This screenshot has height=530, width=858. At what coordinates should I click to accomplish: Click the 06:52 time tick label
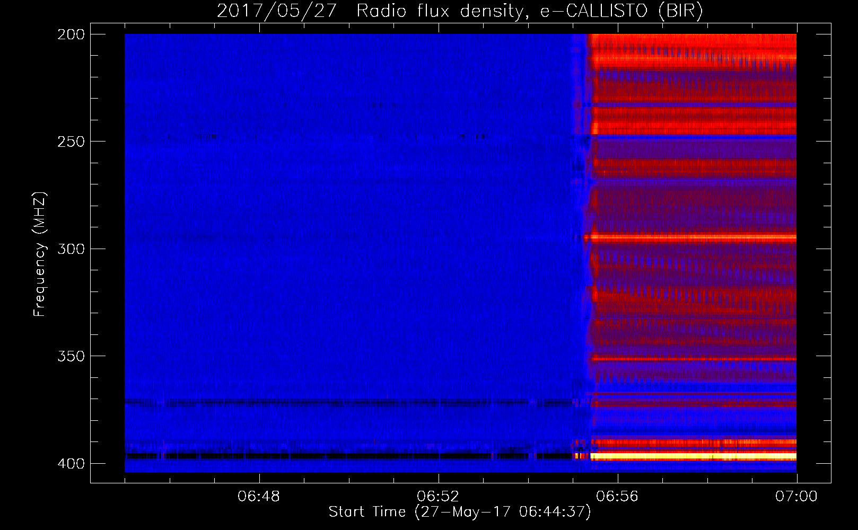pyautogui.click(x=438, y=497)
